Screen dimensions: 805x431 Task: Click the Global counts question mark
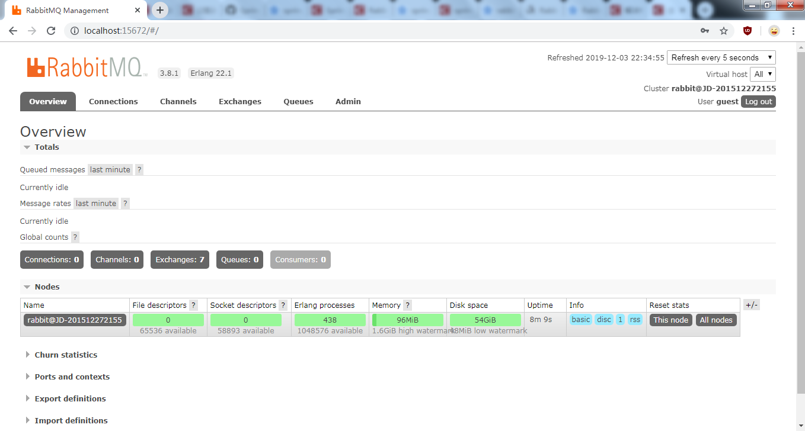(75, 237)
